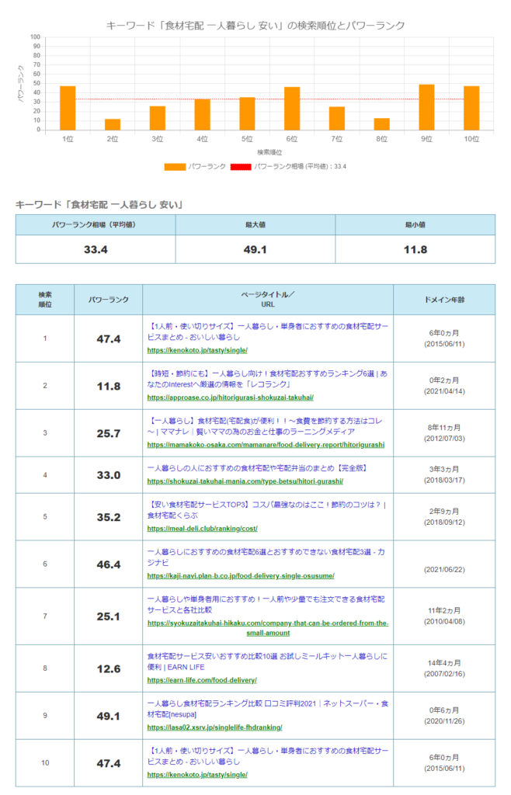This screenshot has height=795, width=511.
Task: Open the syokuzaitakuhai-hikaku.com URL
Action: [268, 627]
